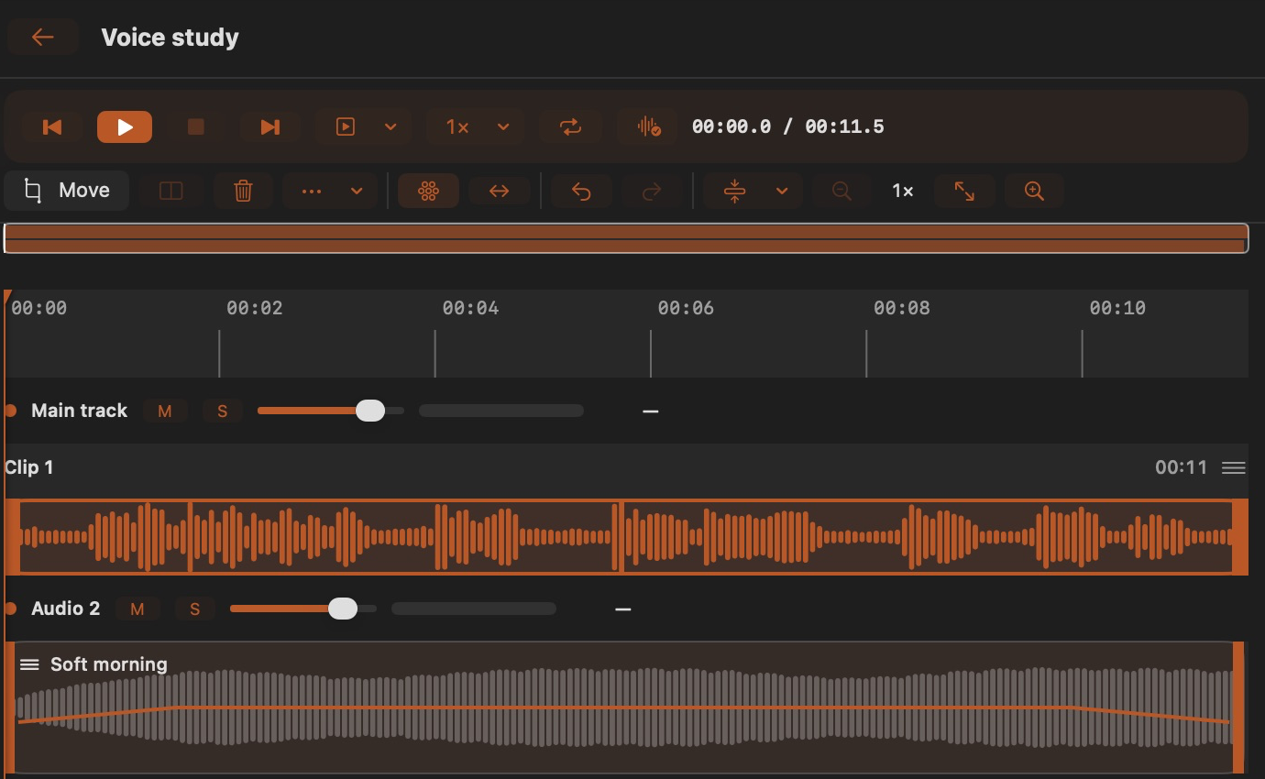
Task: Expand the chevron beside the align icon
Action: coord(782,191)
